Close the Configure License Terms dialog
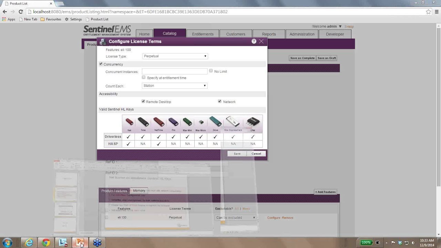 (x=261, y=41)
